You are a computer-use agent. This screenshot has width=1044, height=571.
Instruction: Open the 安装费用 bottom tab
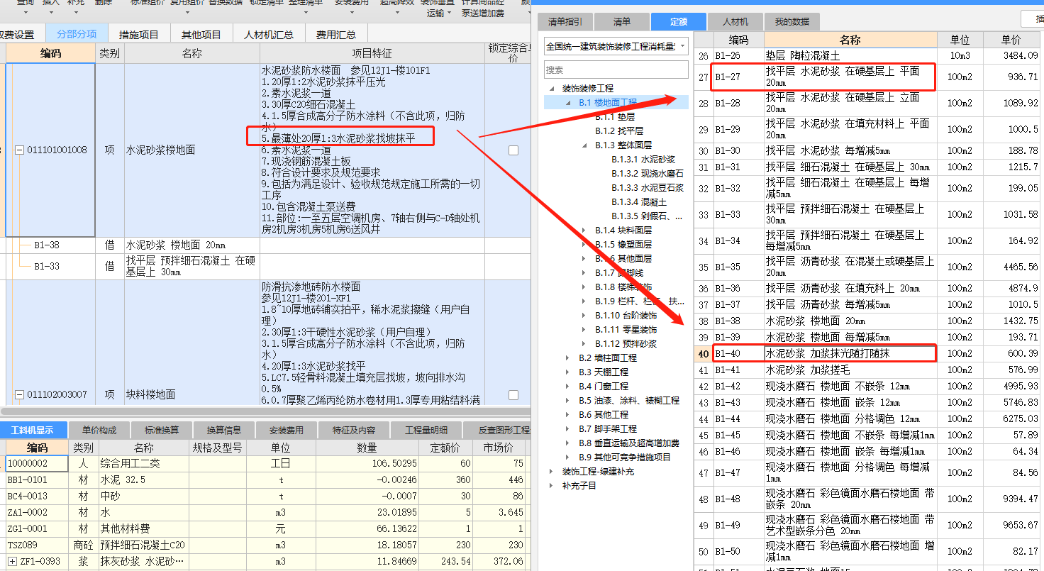pos(287,430)
